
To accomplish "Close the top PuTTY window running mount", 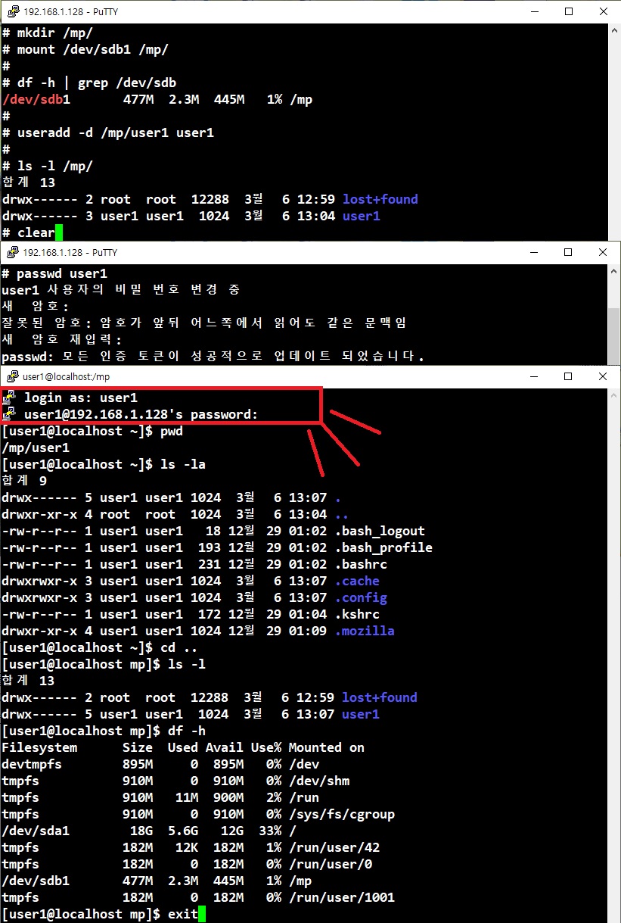I will (603, 11).
